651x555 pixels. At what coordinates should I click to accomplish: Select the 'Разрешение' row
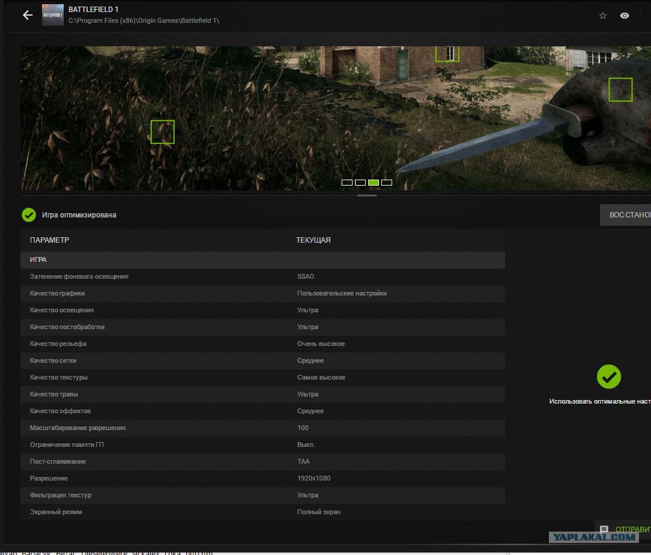(x=263, y=478)
